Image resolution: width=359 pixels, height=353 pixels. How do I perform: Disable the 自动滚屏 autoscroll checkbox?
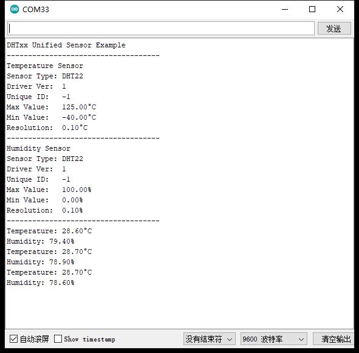click(13, 339)
